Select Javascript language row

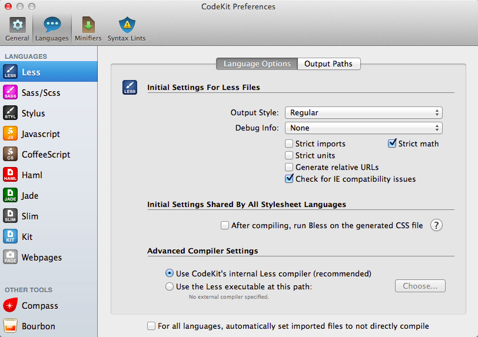(x=49, y=134)
